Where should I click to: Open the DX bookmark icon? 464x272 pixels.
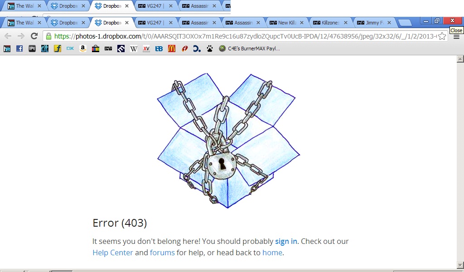70,49
